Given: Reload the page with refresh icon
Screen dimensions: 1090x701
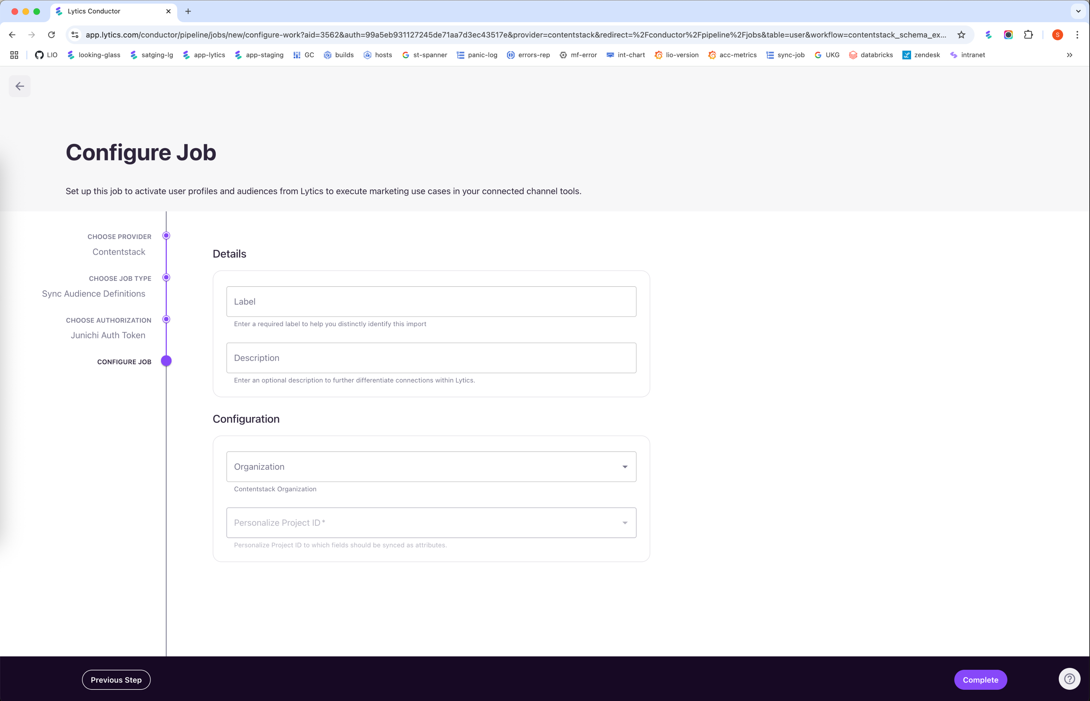Looking at the screenshot, I should coord(52,35).
